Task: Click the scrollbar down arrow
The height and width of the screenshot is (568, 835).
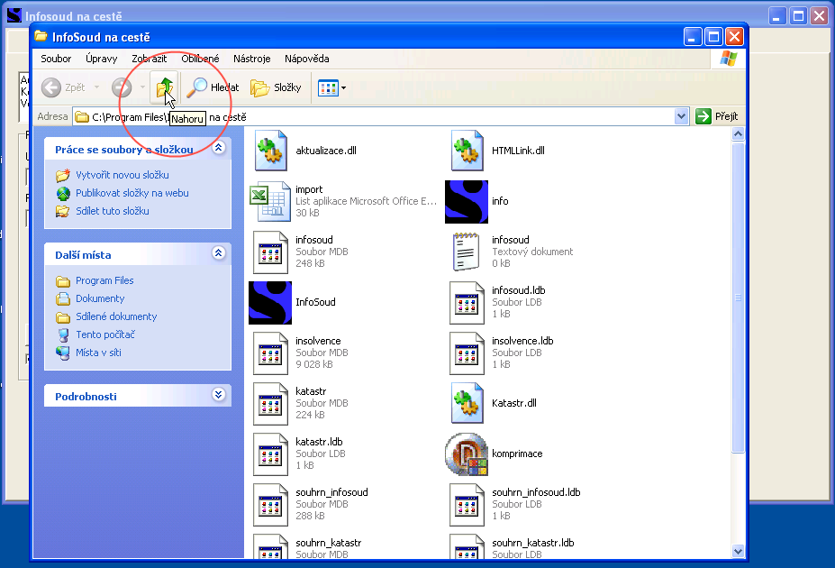Action: pos(738,552)
